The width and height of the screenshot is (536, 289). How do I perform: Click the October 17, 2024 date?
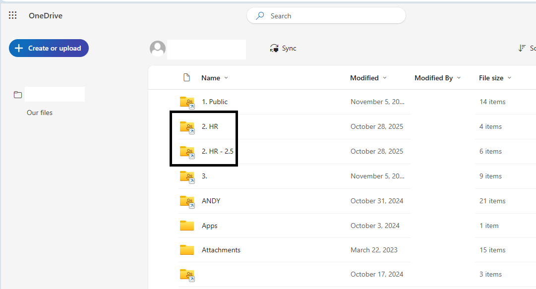[377, 274]
